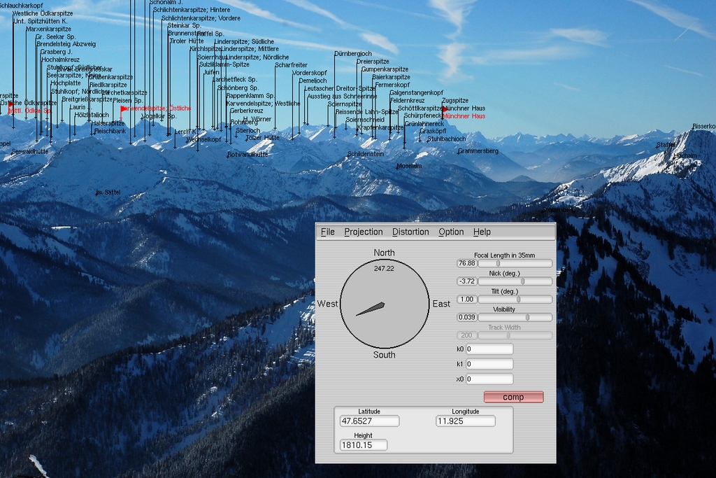716x478 pixels.
Task: Open the Option menu
Action: tap(451, 232)
